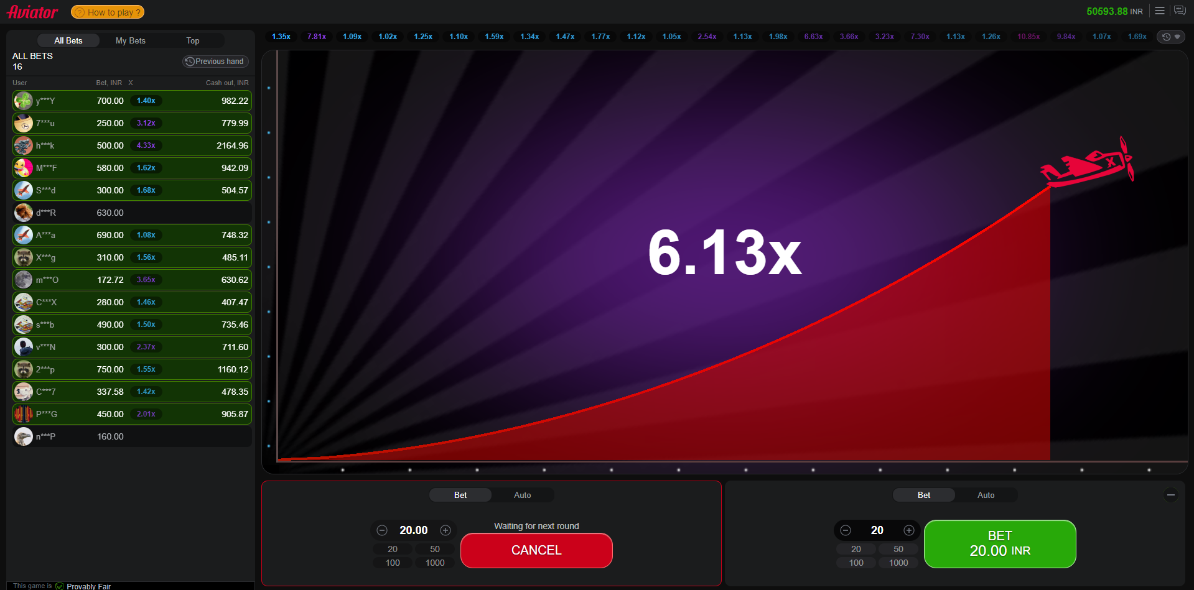
Task: Click avatar of user C***7
Action: pos(24,392)
